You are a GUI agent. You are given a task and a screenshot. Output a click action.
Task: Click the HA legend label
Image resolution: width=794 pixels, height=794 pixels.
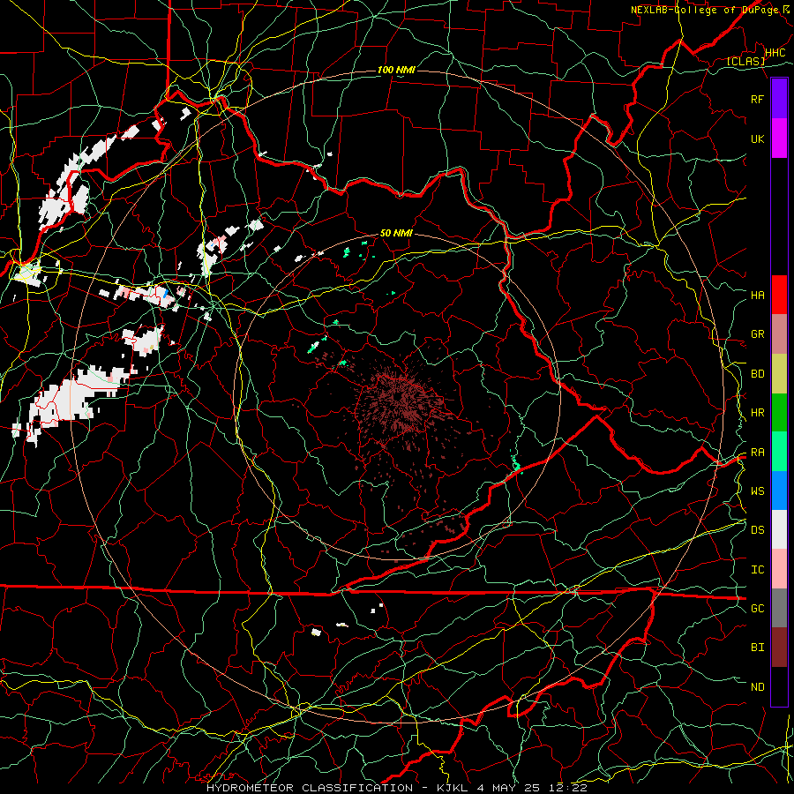point(758,295)
